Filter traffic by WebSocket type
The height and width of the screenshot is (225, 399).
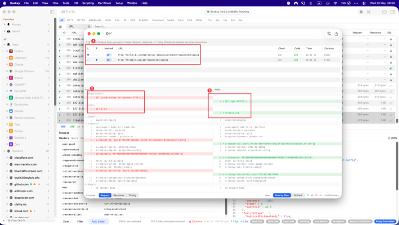[x=95, y=20]
